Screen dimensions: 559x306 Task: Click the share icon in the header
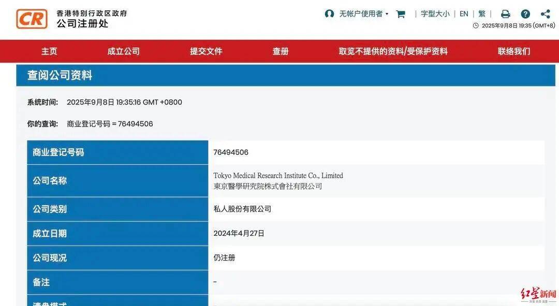coord(545,13)
